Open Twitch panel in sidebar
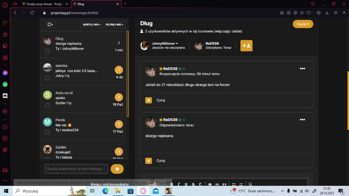 5,46
